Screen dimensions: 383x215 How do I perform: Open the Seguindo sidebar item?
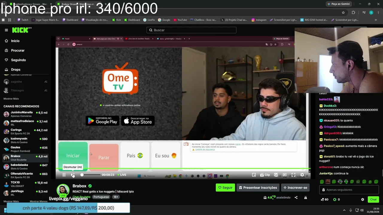[x=25, y=60]
